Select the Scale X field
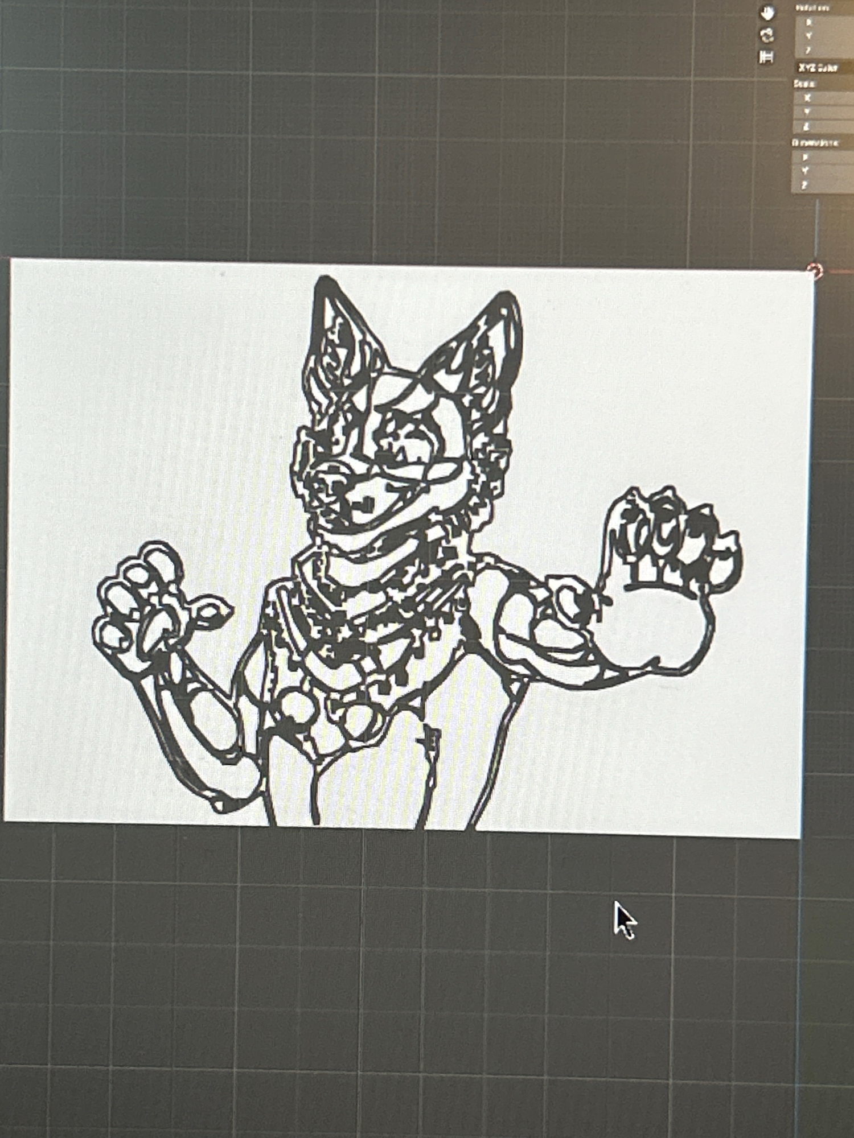Image resolution: width=854 pixels, height=1138 pixels. (x=826, y=98)
